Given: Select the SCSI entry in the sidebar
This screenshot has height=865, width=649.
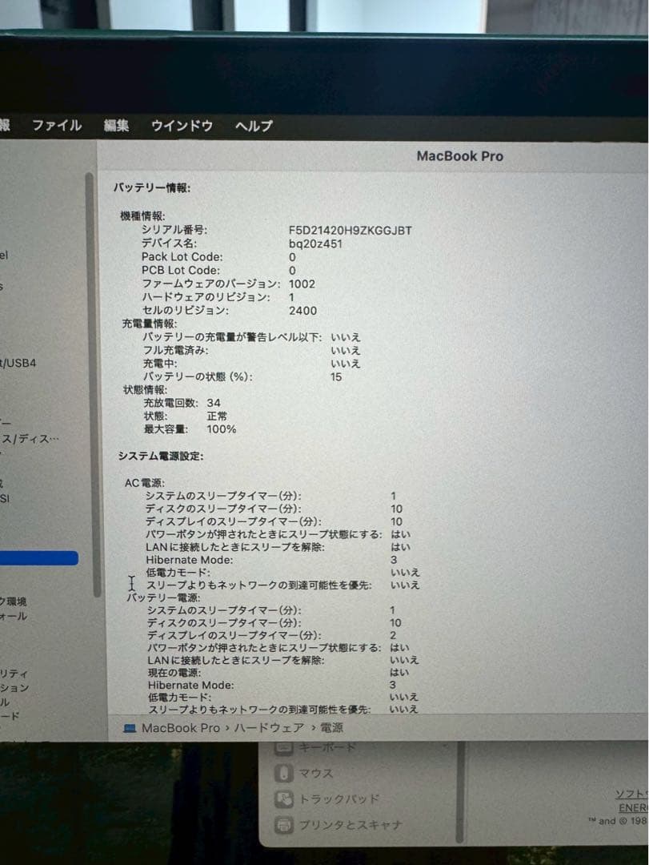Looking at the screenshot, I should click(14, 497).
